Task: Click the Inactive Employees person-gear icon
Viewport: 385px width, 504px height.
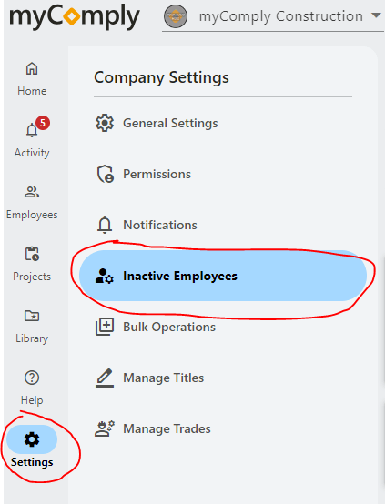Action: pos(104,276)
